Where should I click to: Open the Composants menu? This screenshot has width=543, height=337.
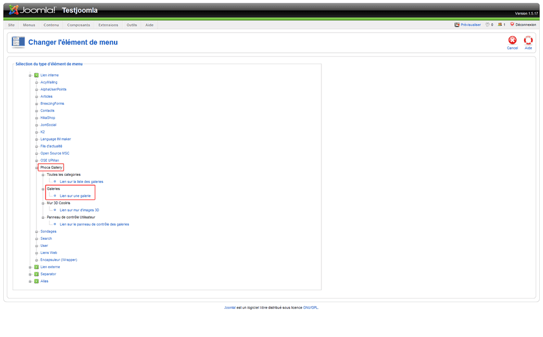pyautogui.click(x=79, y=25)
